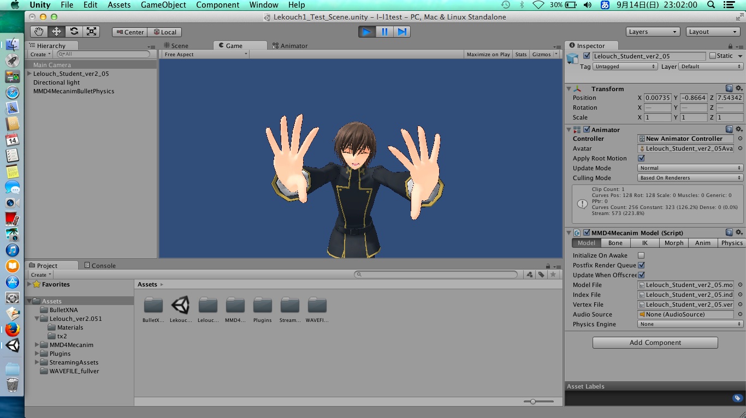Pick Model File via object picker circle
The image size is (746, 418).
[741, 285]
